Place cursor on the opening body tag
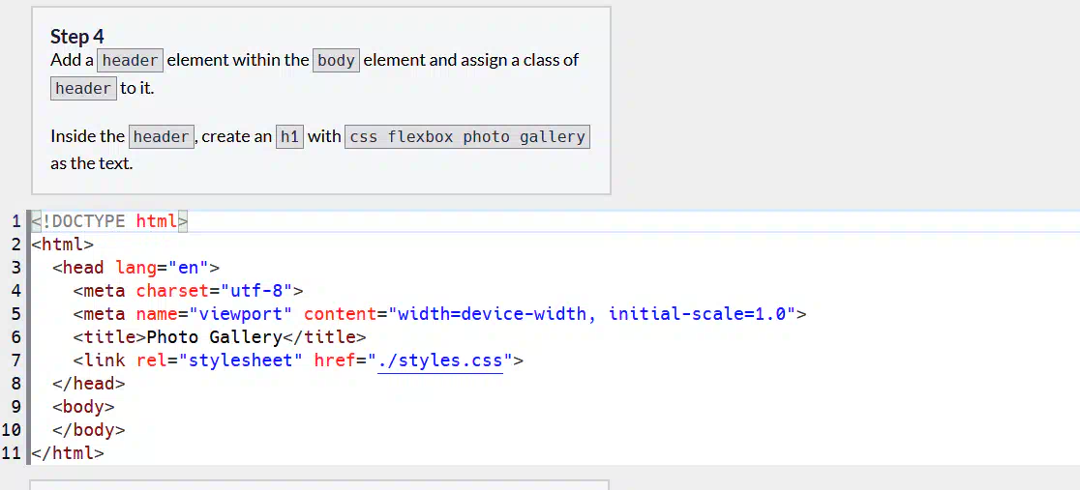 (83, 407)
